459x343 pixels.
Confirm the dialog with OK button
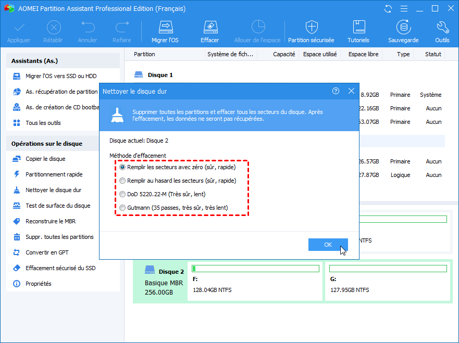(x=328, y=245)
